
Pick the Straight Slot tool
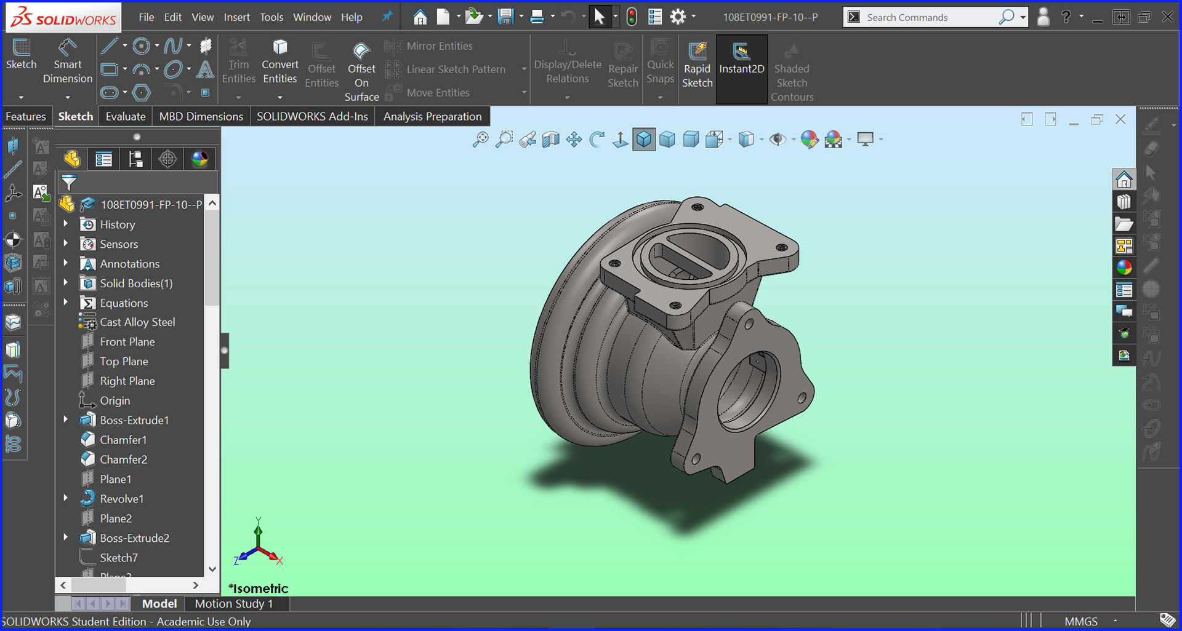[110, 93]
